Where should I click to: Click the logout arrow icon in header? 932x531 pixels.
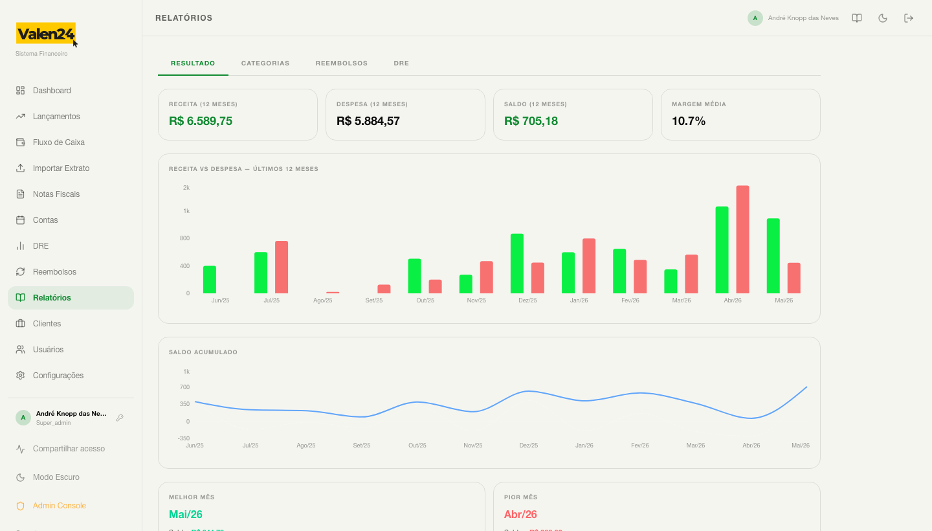tap(909, 18)
